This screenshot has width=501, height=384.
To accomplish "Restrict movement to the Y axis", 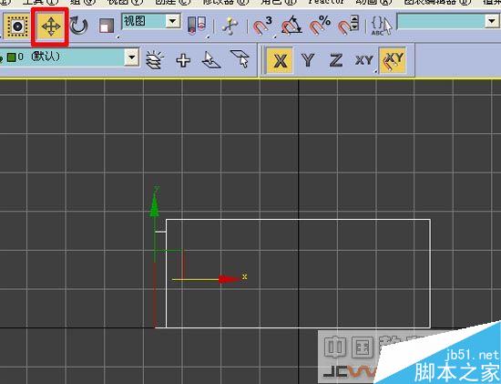I will pos(308,60).
